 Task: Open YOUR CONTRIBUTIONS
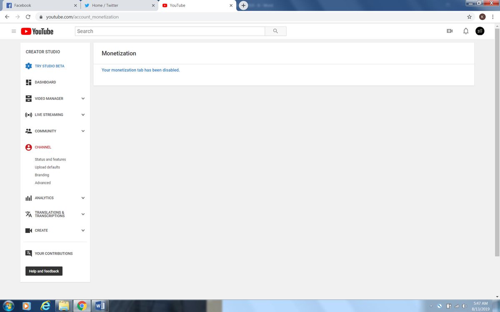[x=54, y=253]
